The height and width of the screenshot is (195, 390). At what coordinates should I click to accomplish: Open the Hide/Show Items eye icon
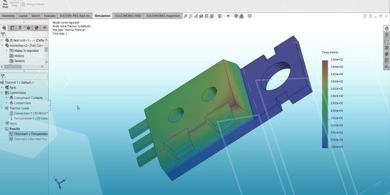(228, 16)
